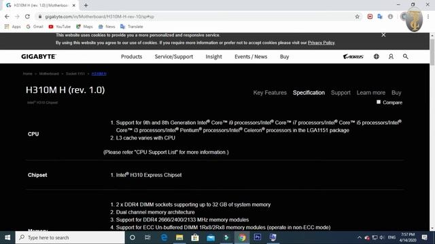Open News bookmark
The width and height of the screenshot is (435, 244).
pos(107,26)
